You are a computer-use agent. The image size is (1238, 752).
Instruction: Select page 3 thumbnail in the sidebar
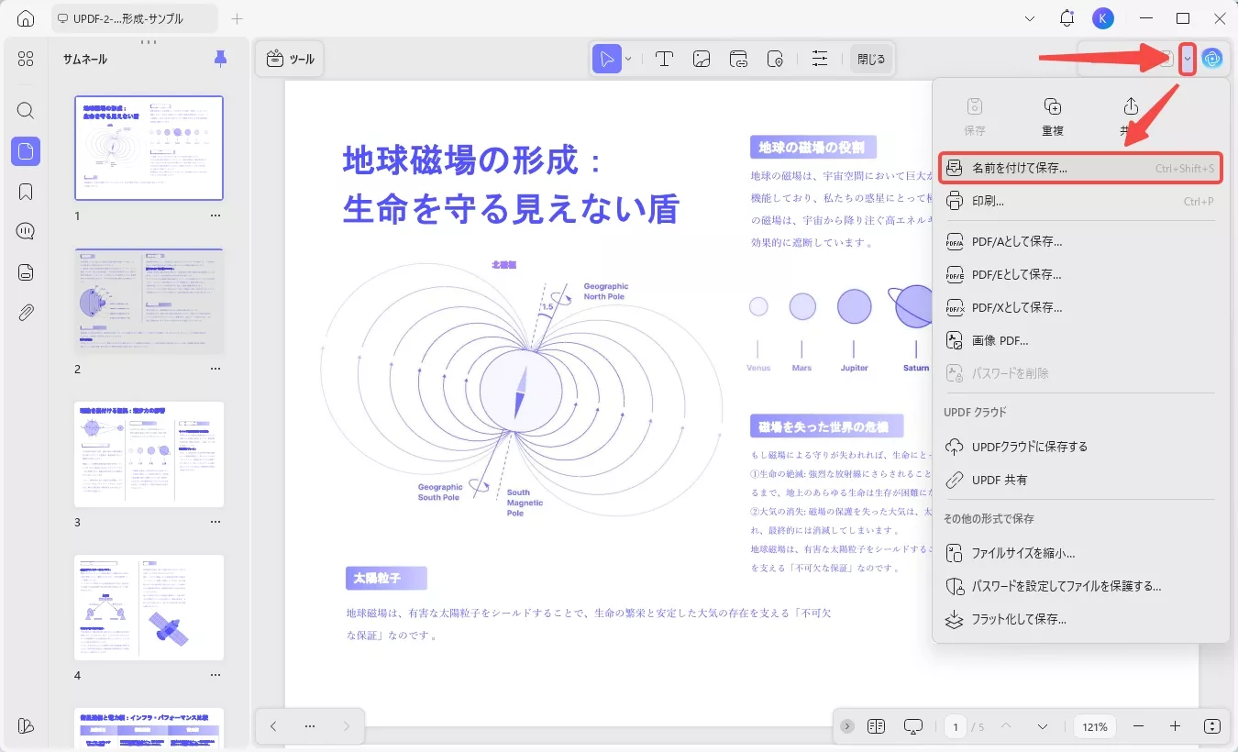149,453
